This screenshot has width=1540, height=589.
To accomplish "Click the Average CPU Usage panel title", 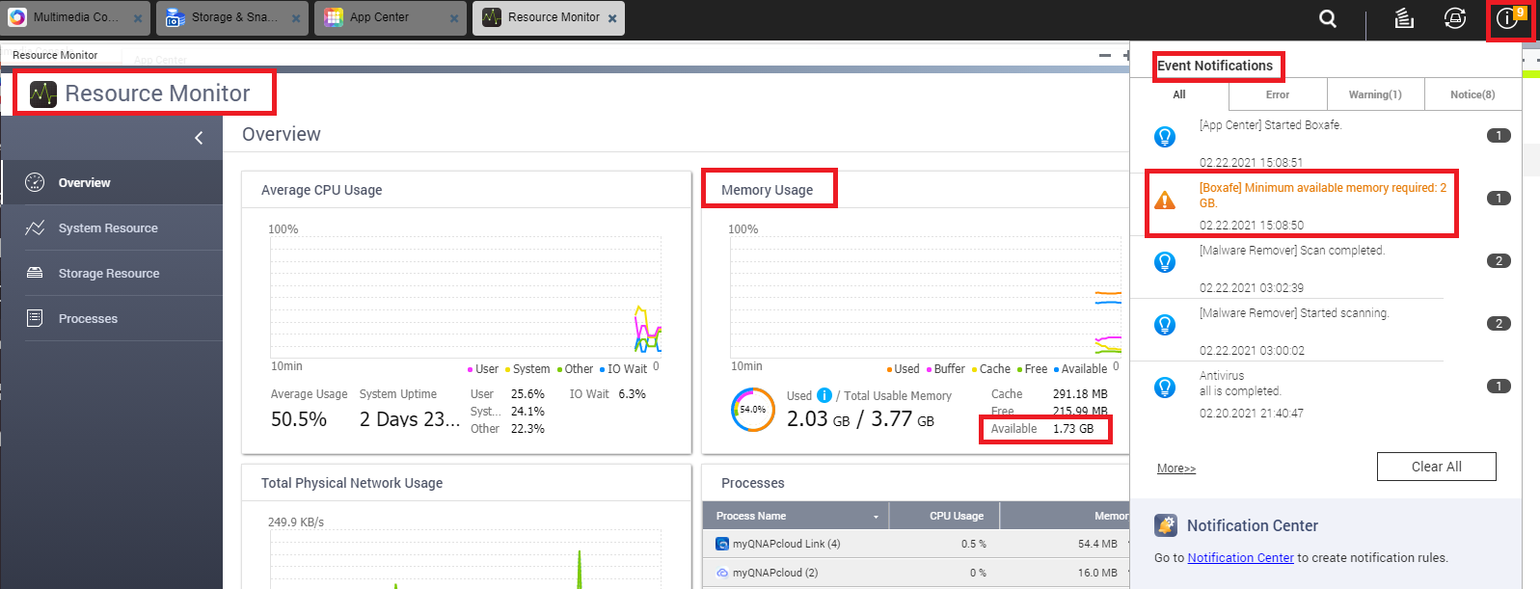I will [x=322, y=190].
